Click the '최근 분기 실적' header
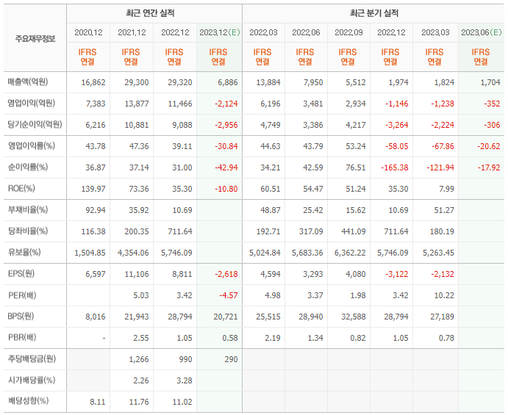 (374, 13)
